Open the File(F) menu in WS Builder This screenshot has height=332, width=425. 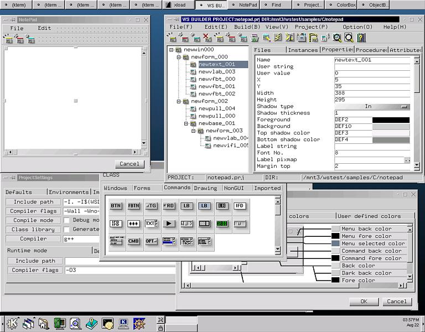[181, 27]
